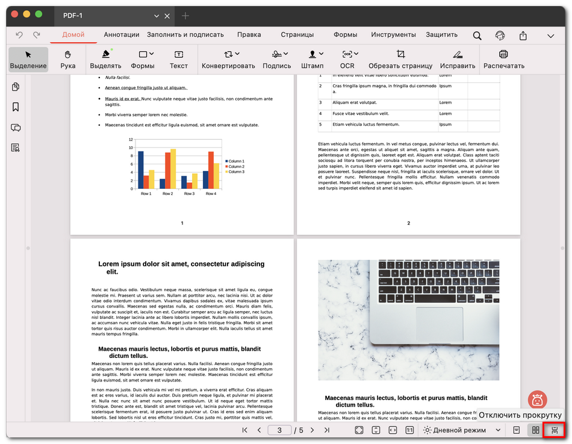Expand the OCR dropdown arrow
This screenshot has height=444, width=572.
point(356,54)
